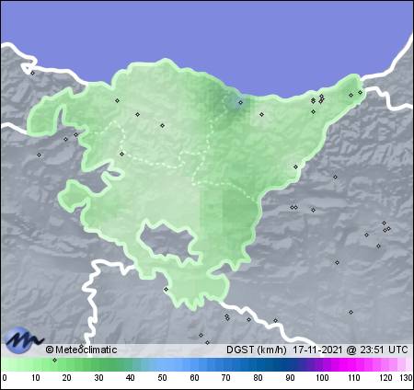The width and height of the screenshot is (414, 390).
Task: Pick the light-blue 50 km/h color on the scale
Action: pos(162,365)
